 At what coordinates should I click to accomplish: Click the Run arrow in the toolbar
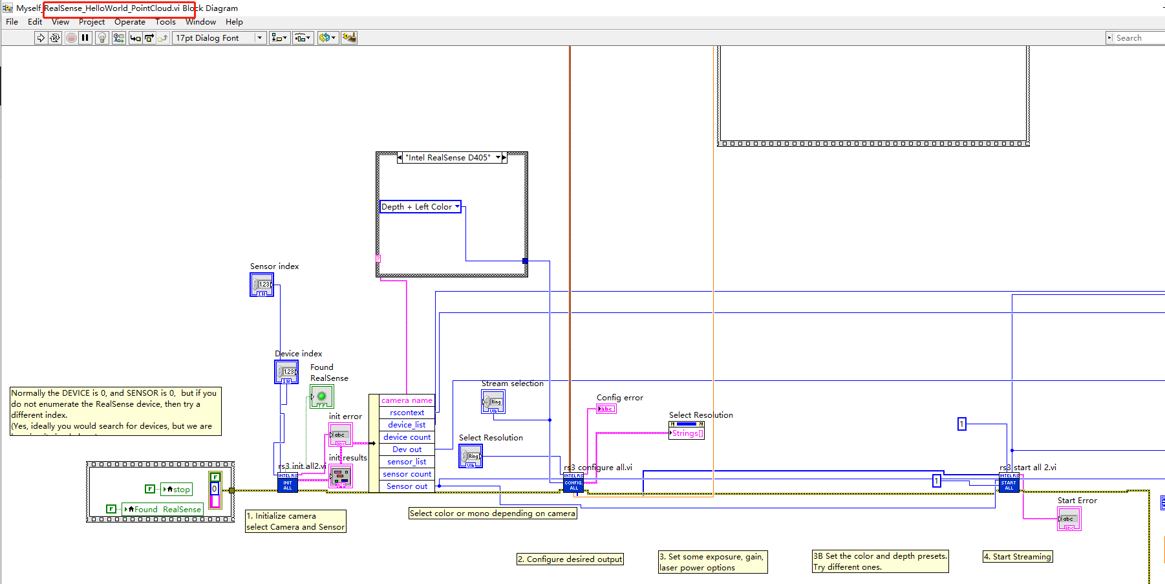(41, 38)
